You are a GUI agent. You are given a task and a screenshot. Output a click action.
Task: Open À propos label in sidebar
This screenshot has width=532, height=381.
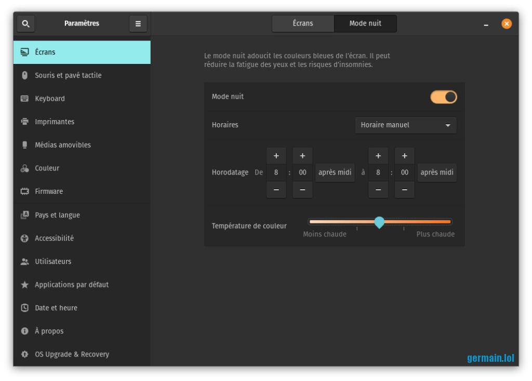coord(49,331)
